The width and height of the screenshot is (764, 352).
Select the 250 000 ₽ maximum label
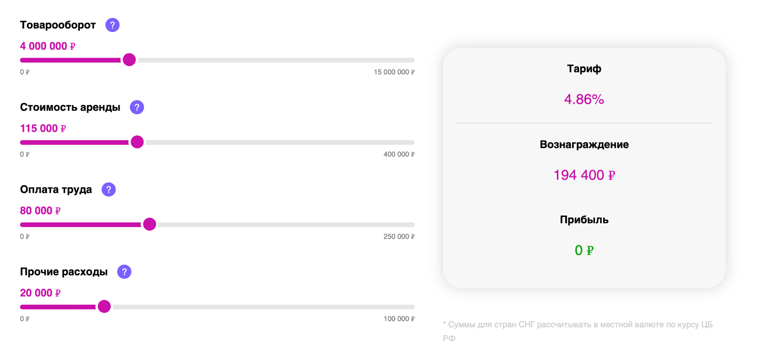coord(399,236)
